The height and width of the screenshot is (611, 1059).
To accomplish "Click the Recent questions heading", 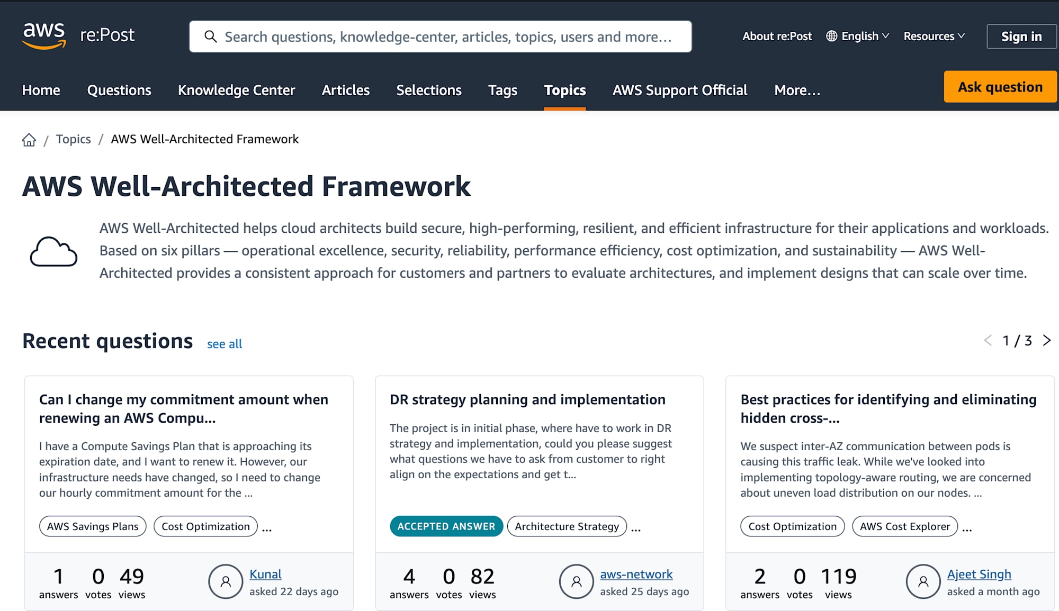I will (107, 341).
